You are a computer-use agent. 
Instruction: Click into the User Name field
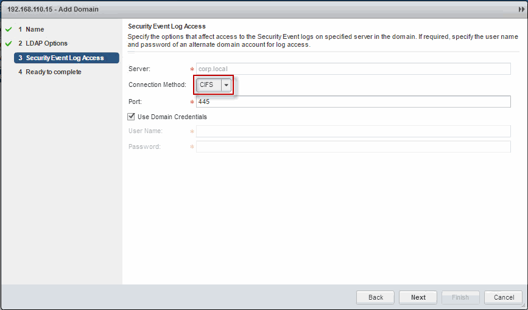click(x=353, y=131)
